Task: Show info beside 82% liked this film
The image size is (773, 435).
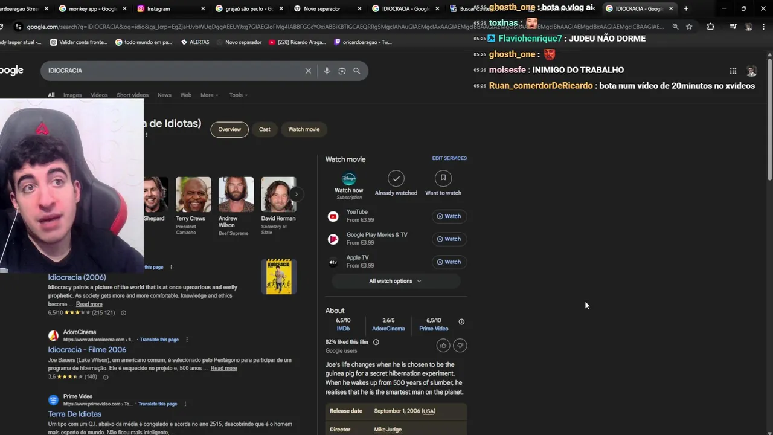Action: pyautogui.click(x=376, y=342)
